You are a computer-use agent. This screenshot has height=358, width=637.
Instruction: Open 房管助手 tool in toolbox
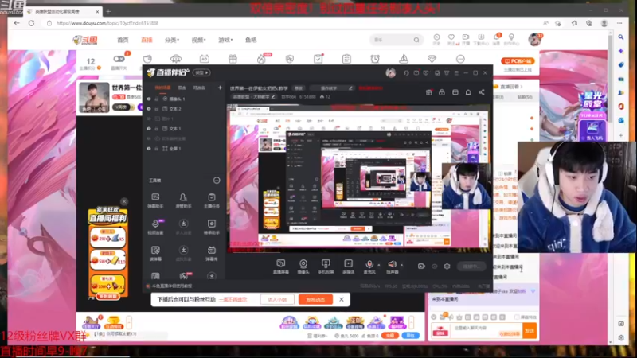[183, 200]
